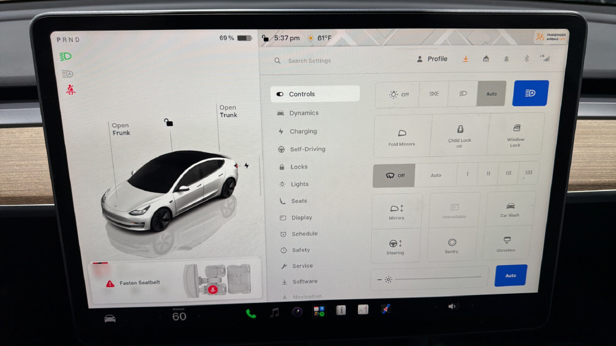This screenshot has height=346, width=616.
Task: Open car controls from bottom bar
Action: point(110,318)
